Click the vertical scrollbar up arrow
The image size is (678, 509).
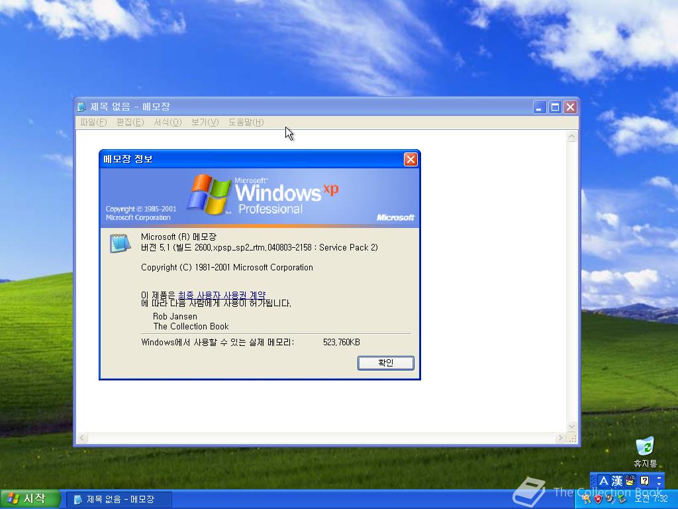(x=571, y=137)
